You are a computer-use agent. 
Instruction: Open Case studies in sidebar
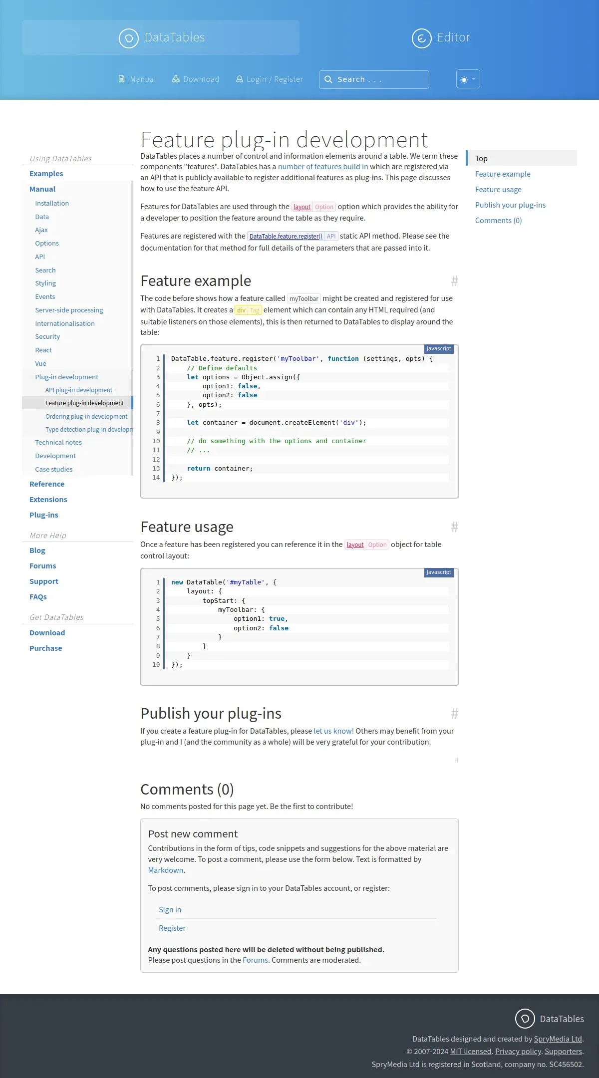coord(54,470)
